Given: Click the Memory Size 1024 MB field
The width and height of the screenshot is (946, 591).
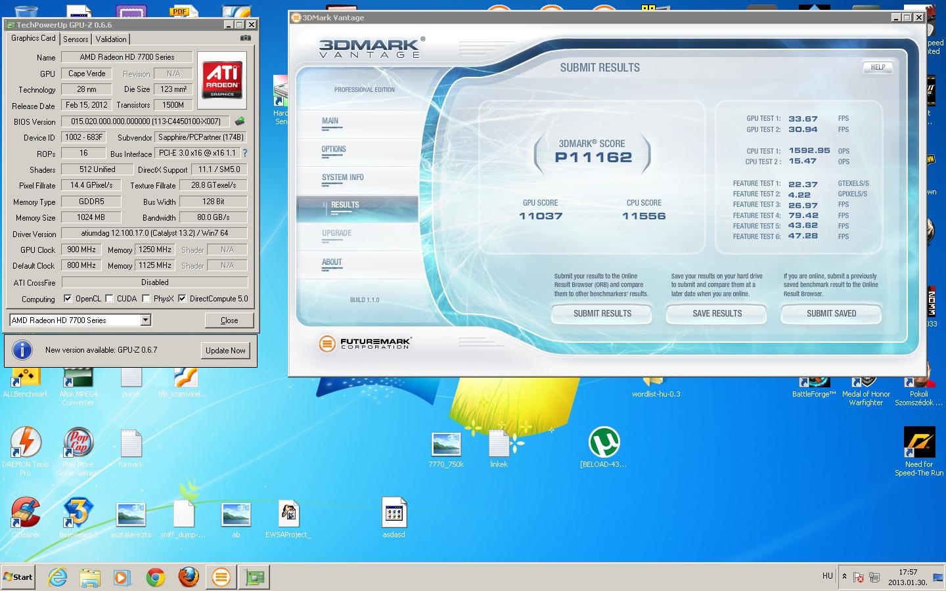Looking at the screenshot, I should point(91,217).
